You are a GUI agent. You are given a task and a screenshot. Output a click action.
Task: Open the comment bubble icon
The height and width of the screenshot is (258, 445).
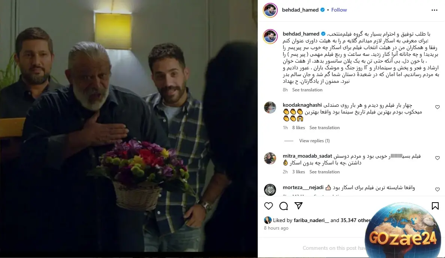(x=284, y=206)
